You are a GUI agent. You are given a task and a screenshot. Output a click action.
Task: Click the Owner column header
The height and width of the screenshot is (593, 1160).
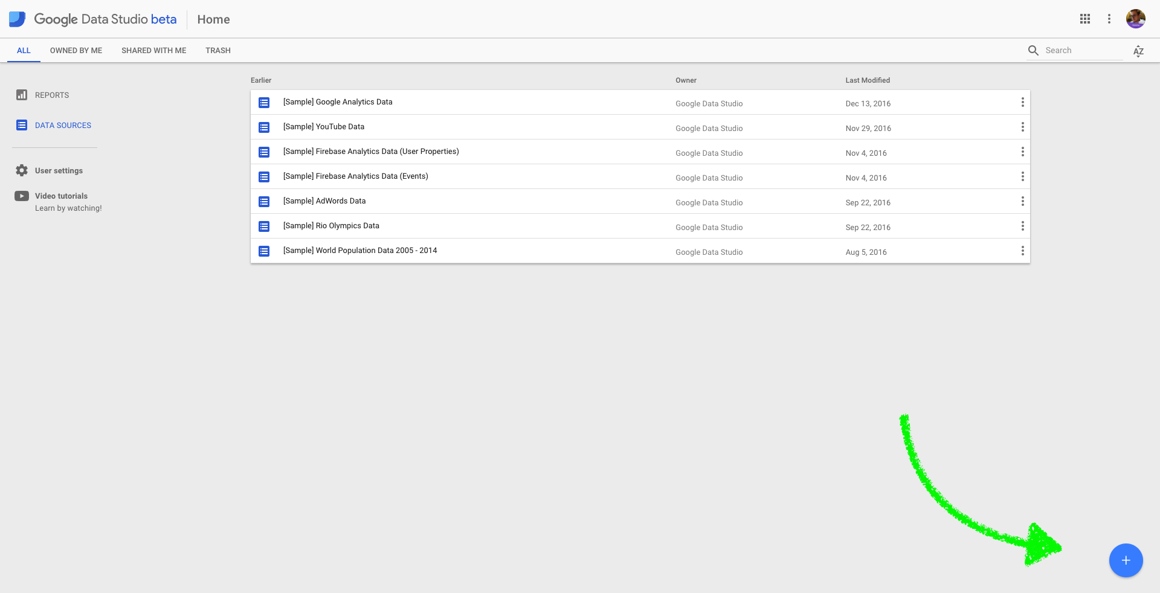[x=686, y=80]
